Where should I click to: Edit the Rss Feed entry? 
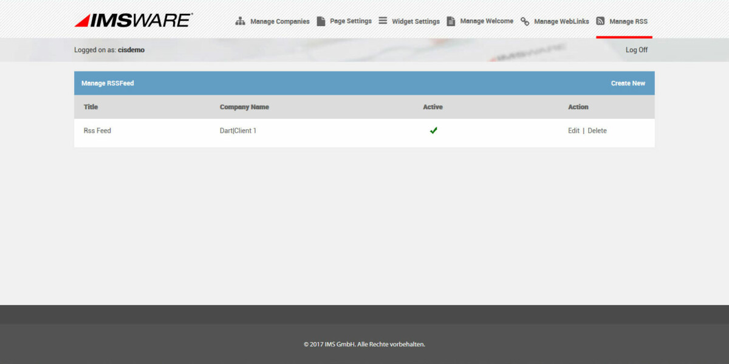tap(573, 130)
